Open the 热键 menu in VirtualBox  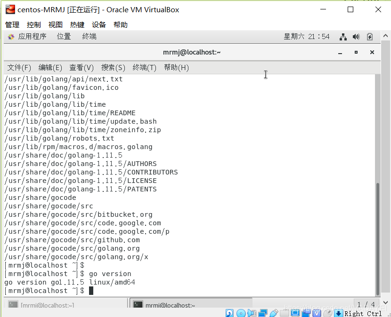click(77, 24)
